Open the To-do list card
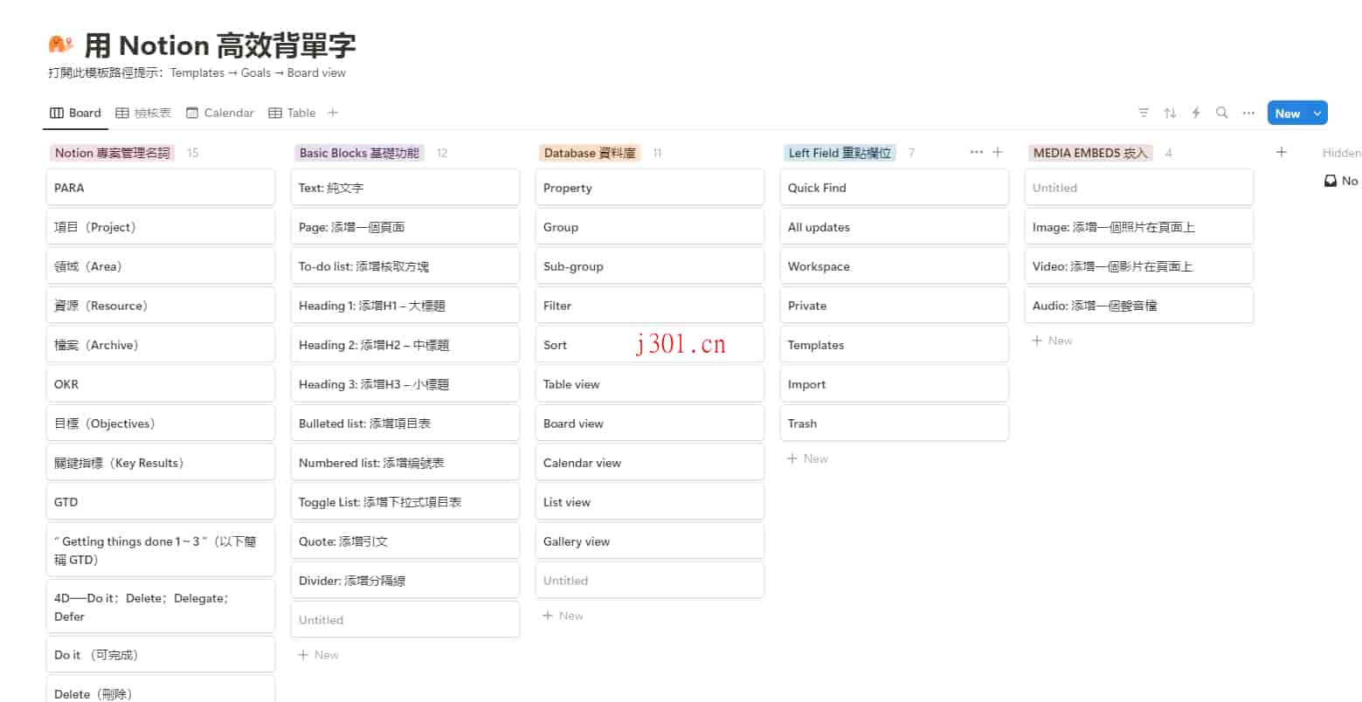1362x702 pixels. click(405, 266)
